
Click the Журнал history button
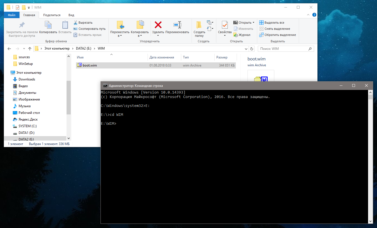pyautogui.click(x=242, y=35)
